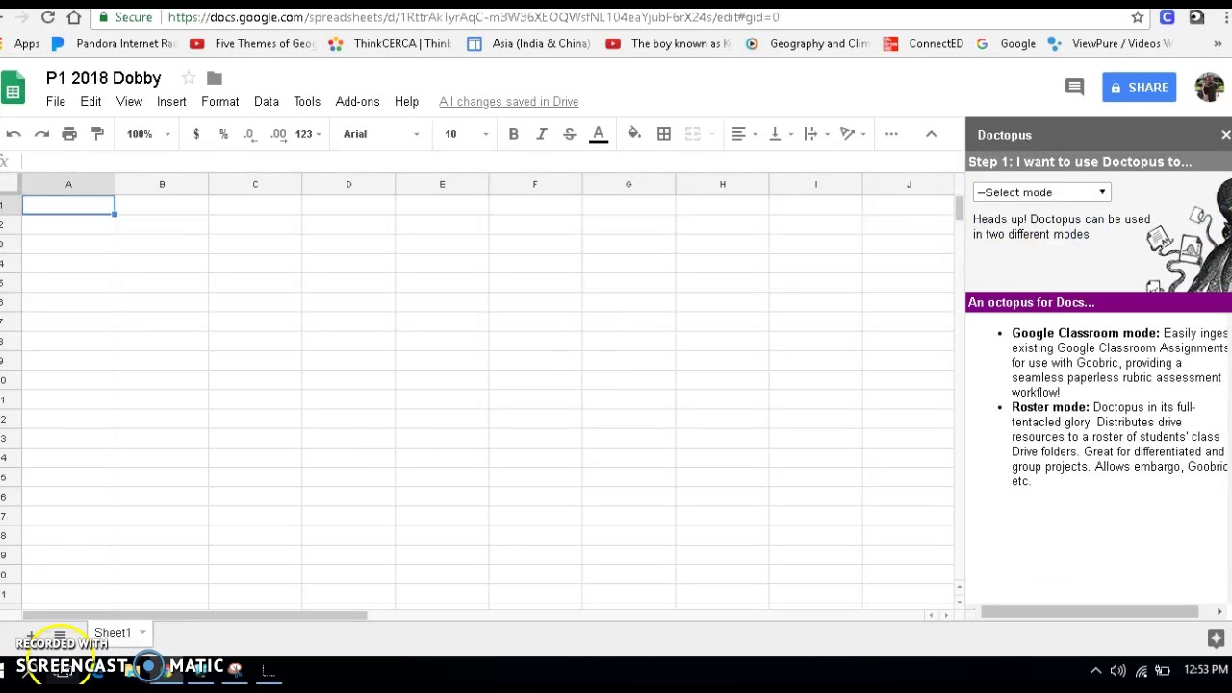Open the volume icon in system tray
This screenshot has height=693, width=1232.
tap(1117, 671)
